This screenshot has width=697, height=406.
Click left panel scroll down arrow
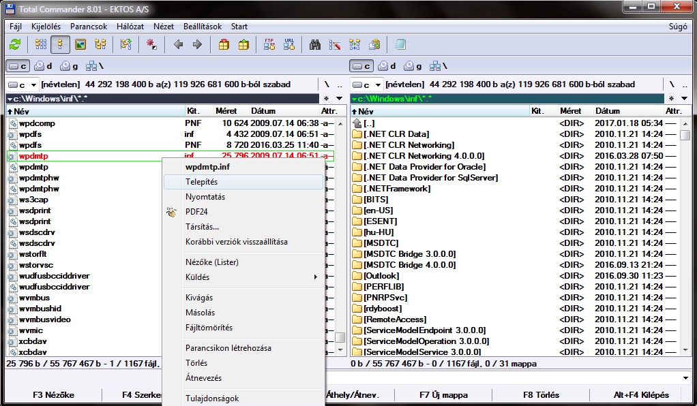pyautogui.click(x=340, y=350)
